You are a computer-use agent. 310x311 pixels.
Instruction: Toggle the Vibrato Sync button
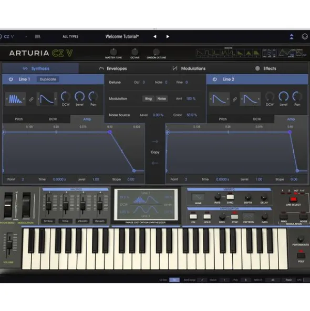230,197
